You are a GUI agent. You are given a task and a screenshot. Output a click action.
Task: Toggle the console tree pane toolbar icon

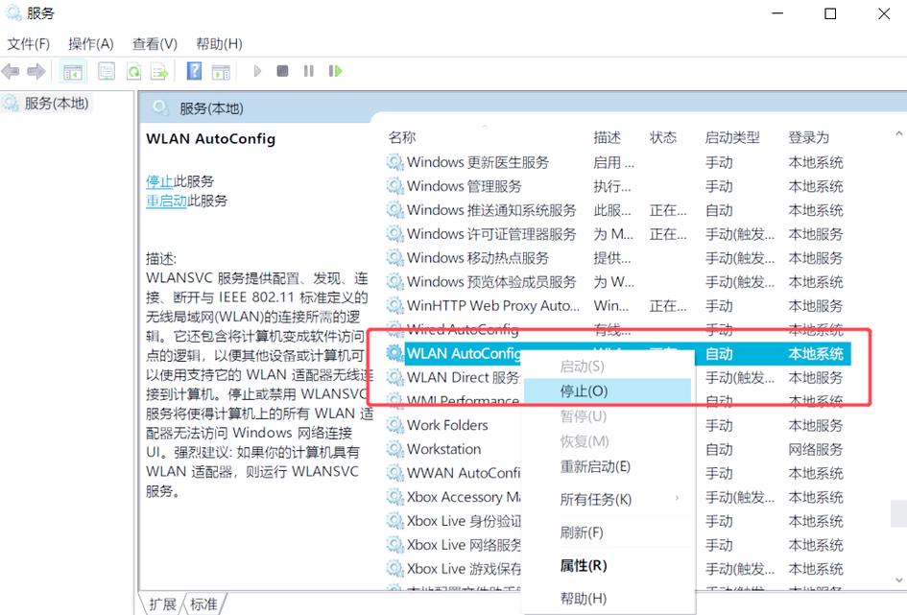tap(73, 71)
